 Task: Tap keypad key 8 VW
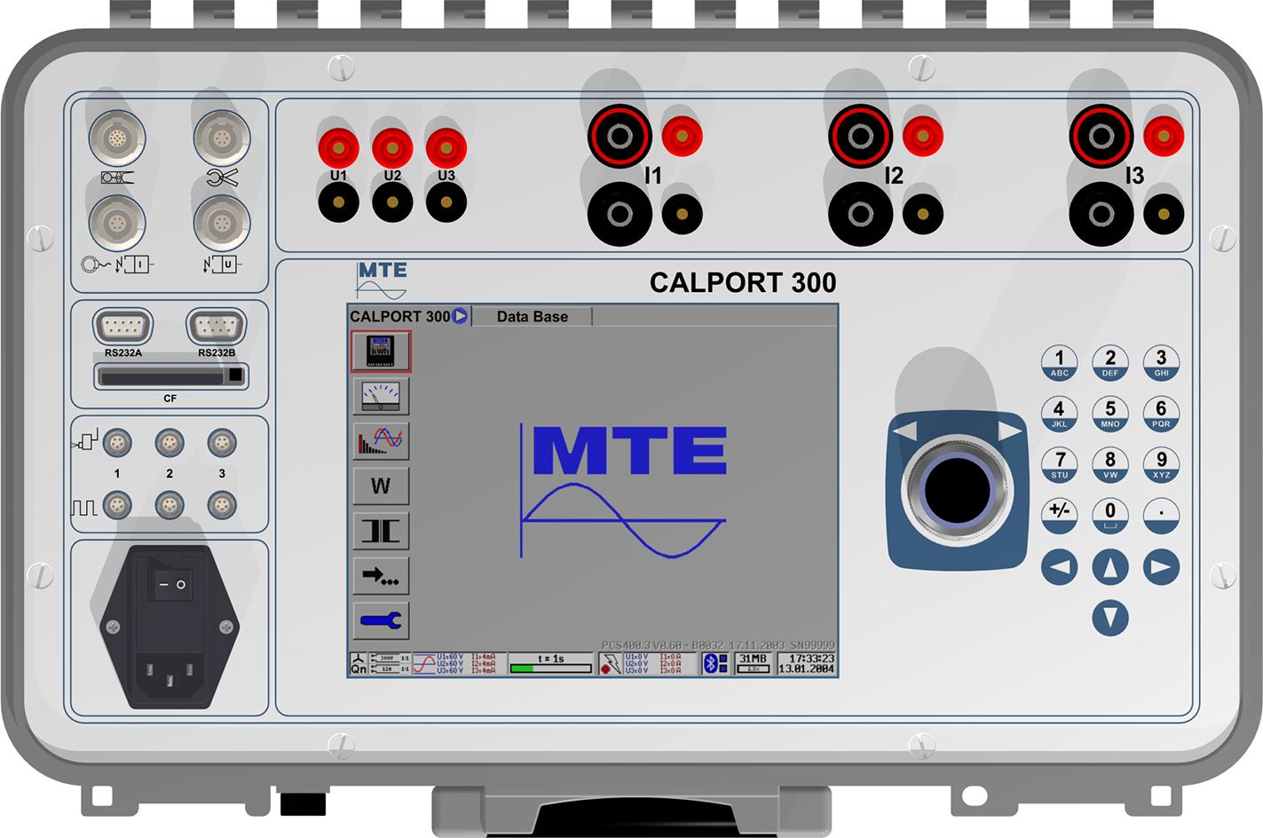(x=1110, y=465)
